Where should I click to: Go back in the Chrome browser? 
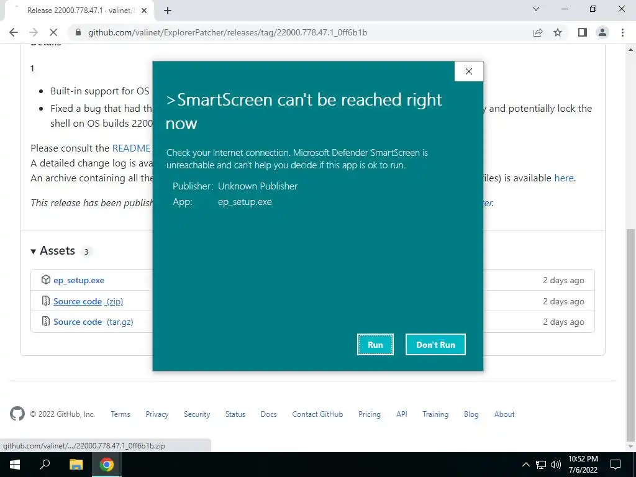pos(14,32)
